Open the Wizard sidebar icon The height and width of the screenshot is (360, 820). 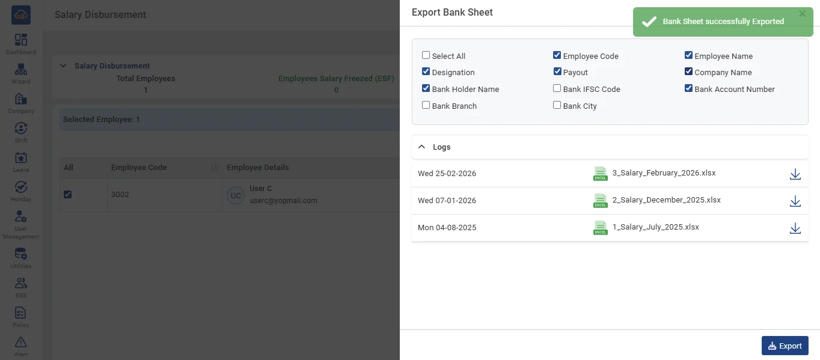(21, 70)
